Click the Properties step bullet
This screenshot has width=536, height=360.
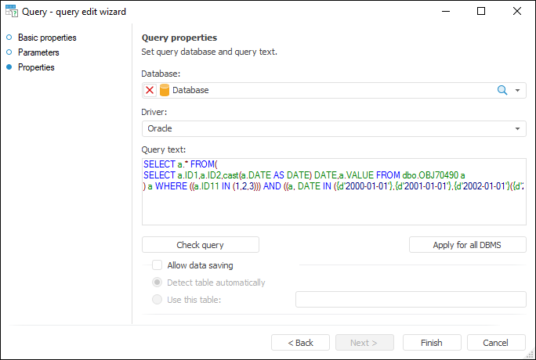pyautogui.click(x=9, y=67)
